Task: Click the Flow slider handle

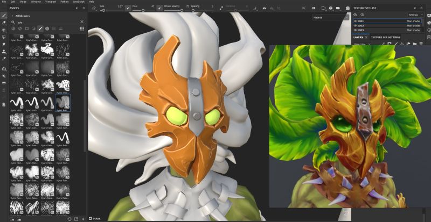Action: (143, 10)
